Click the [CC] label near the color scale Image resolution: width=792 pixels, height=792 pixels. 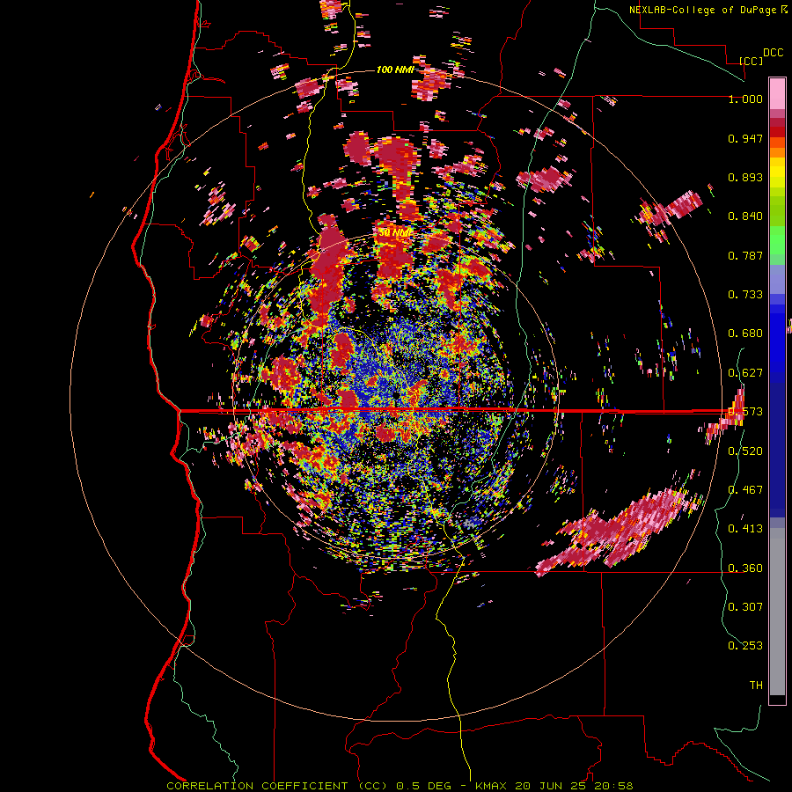pyautogui.click(x=752, y=61)
